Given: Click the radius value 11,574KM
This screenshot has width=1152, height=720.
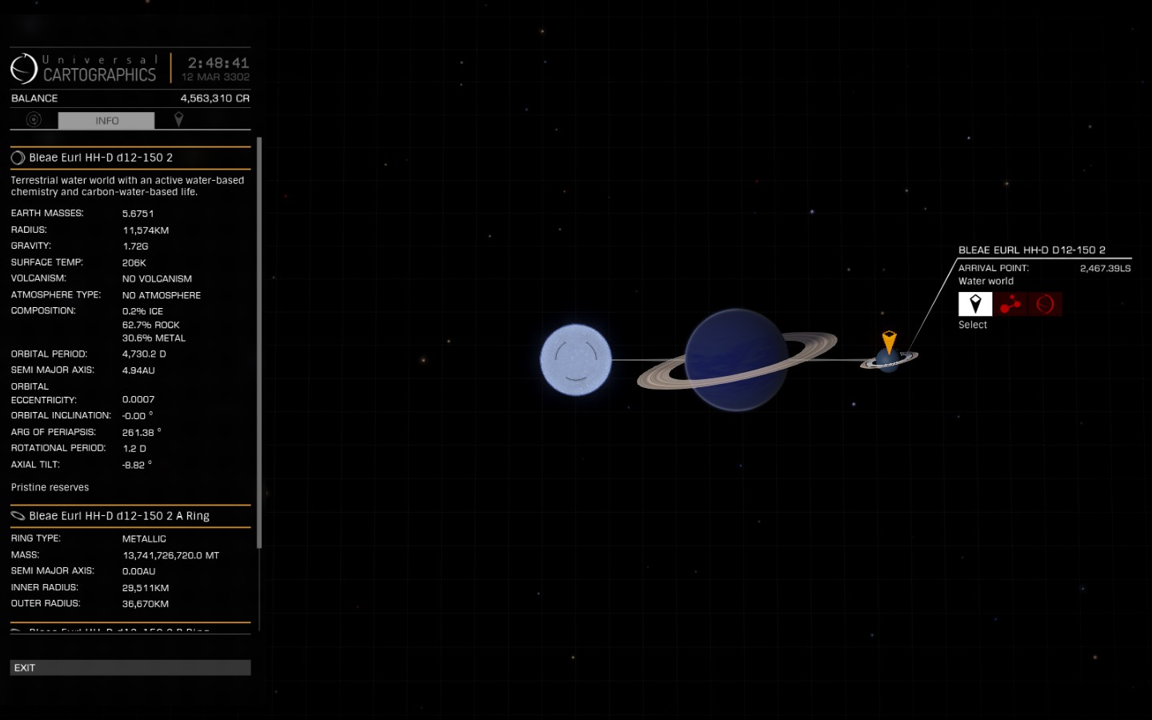Looking at the screenshot, I should [146, 230].
